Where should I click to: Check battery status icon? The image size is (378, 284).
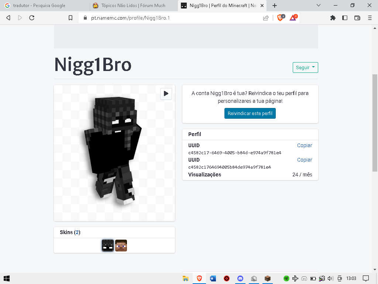pyautogui.click(x=313, y=278)
